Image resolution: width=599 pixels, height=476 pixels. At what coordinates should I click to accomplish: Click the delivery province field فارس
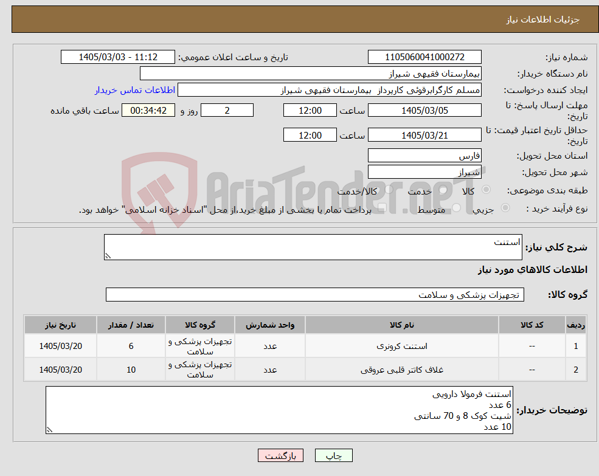(424, 156)
